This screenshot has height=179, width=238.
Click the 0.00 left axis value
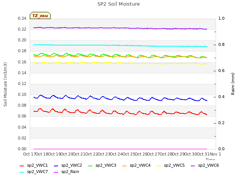[x=22, y=149]
